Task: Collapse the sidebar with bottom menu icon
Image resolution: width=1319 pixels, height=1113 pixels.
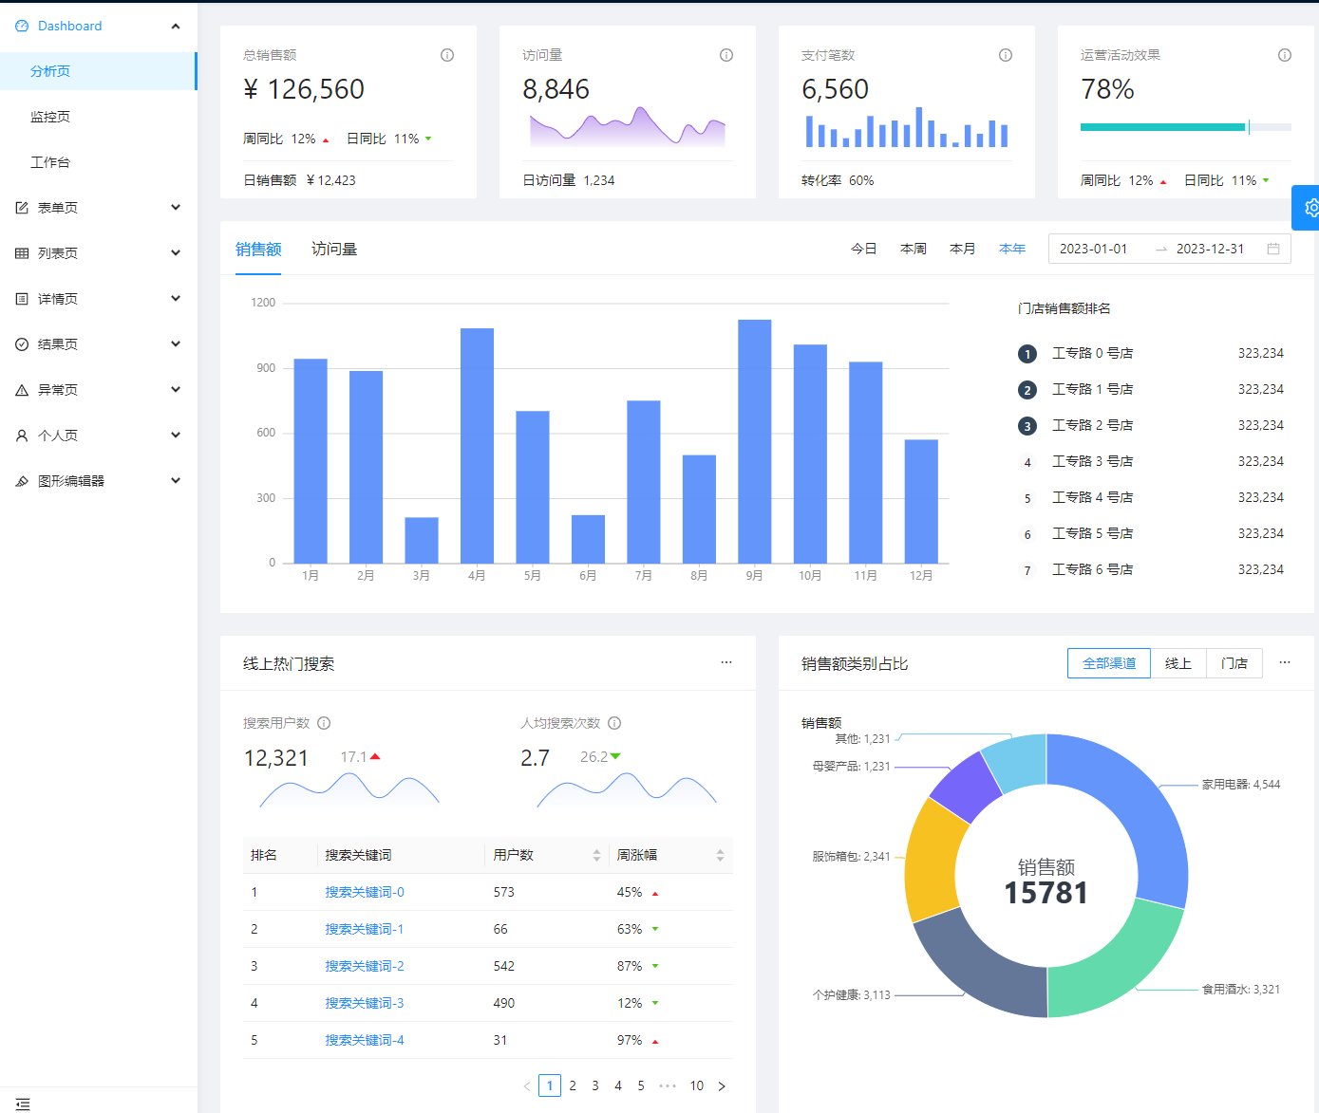Action: pyautogui.click(x=23, y=1104)
